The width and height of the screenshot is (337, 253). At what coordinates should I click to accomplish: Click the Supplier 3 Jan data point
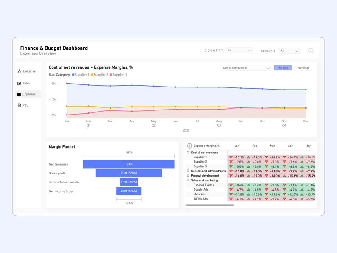coord(67,115)
